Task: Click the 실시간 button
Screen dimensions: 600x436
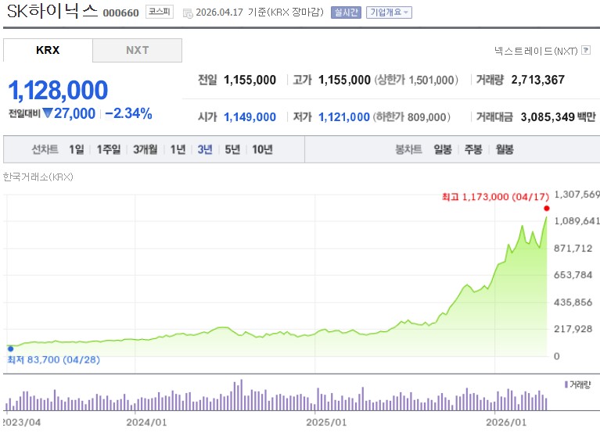Action: (x=346, y=13)
